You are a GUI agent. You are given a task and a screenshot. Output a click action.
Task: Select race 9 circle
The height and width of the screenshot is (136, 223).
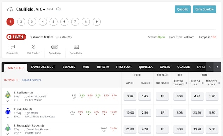point(97,22)
